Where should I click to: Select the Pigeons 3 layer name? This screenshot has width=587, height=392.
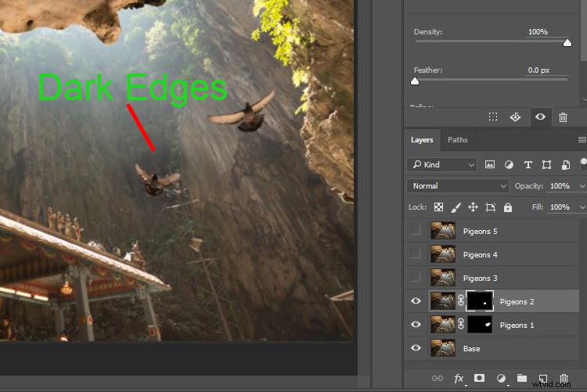(x=480, y=279)
